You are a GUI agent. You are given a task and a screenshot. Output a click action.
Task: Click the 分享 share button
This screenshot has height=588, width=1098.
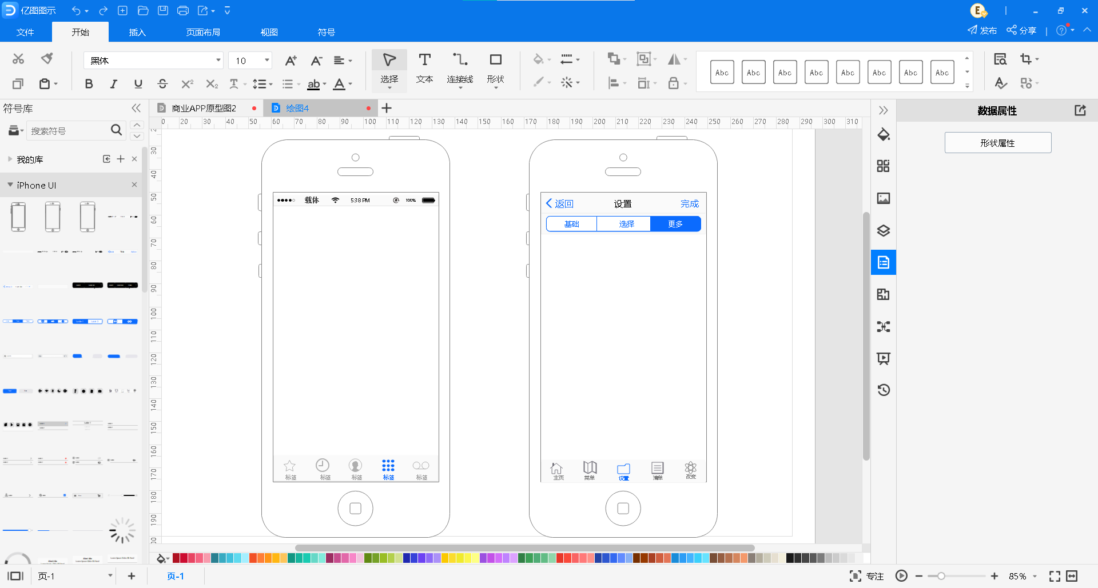coord(1021,30)
